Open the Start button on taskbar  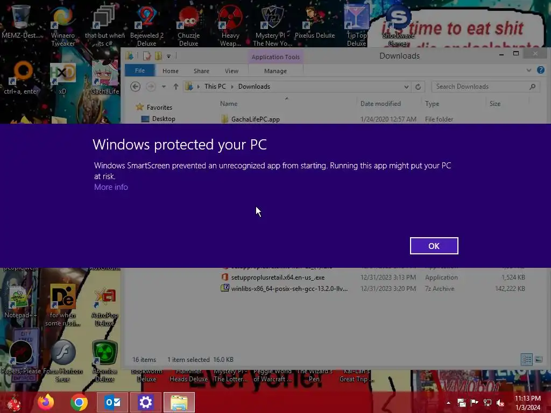tap(15, 402)
